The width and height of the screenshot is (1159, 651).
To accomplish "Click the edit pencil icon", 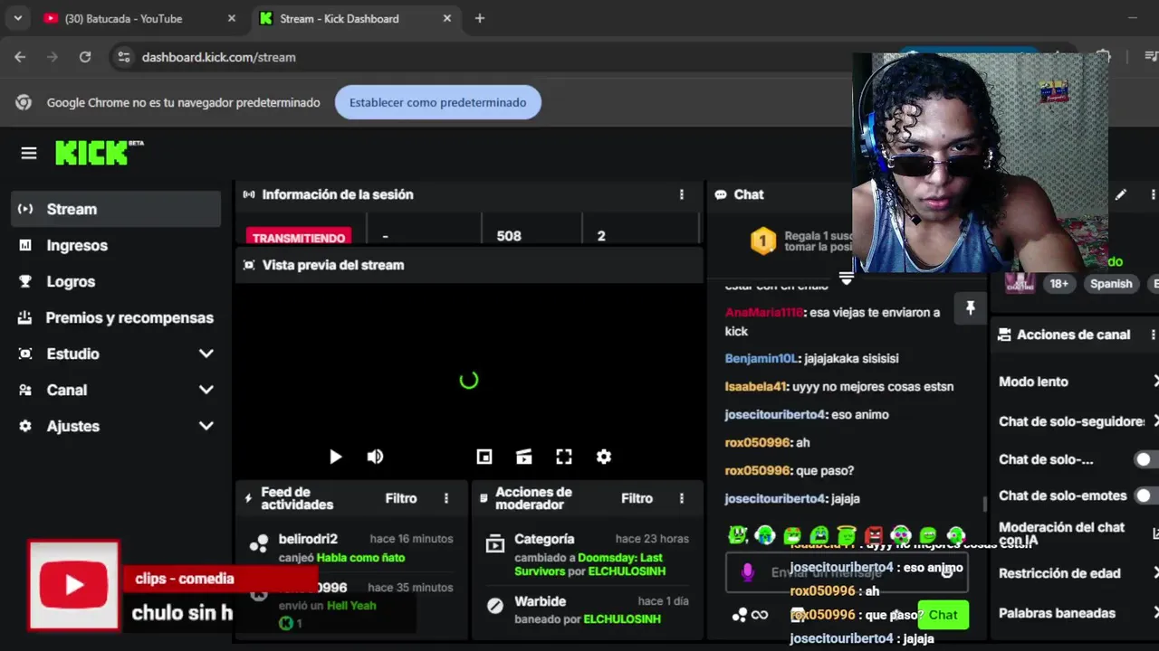I will coord(1121,194).
